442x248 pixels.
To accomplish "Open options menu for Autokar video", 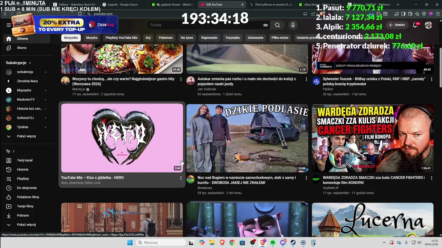I will point(306,79).
